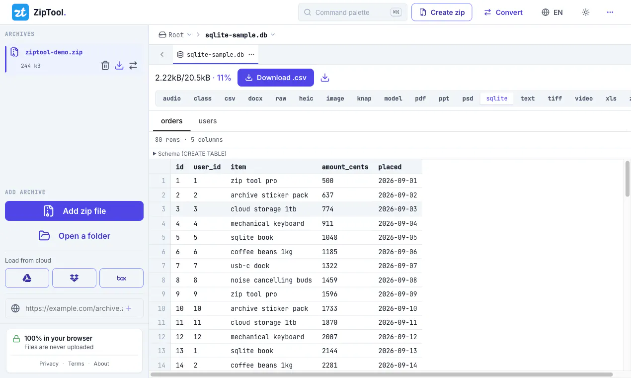
Task: Focus the Command palette search field
Action: pyautogui.click(x=353, y=12)
